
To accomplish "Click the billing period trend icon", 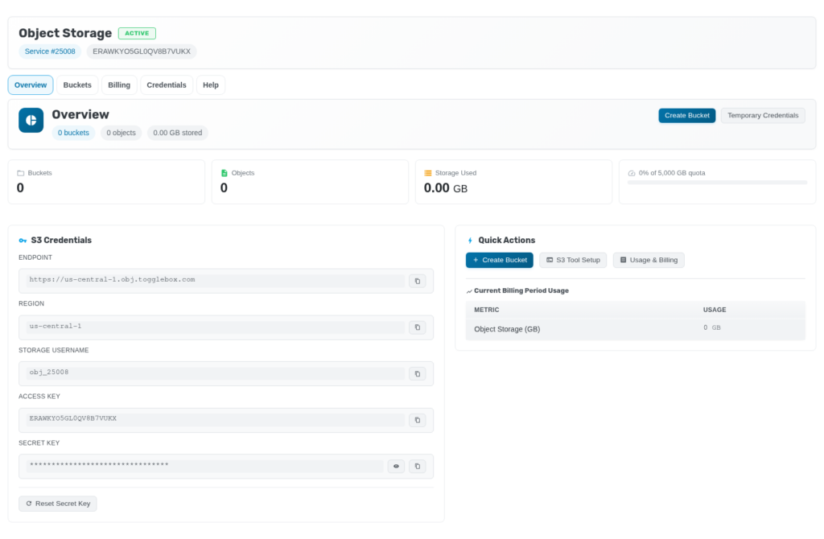I will [x=469, y=291].
